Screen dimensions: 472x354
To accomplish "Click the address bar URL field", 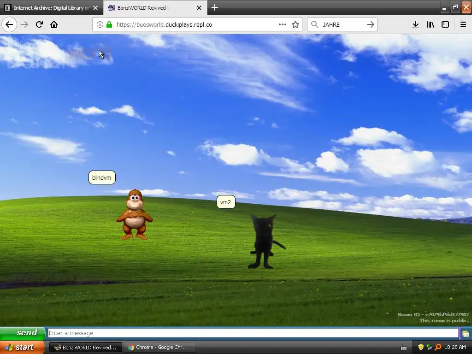I will (x=197, y=25).
